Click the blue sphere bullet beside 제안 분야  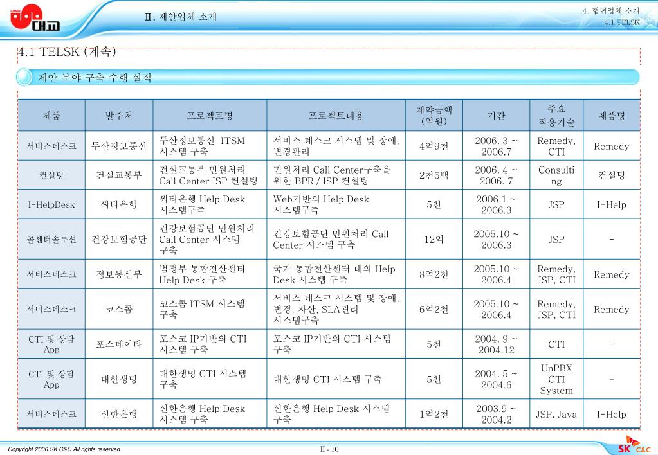[24, 78]
